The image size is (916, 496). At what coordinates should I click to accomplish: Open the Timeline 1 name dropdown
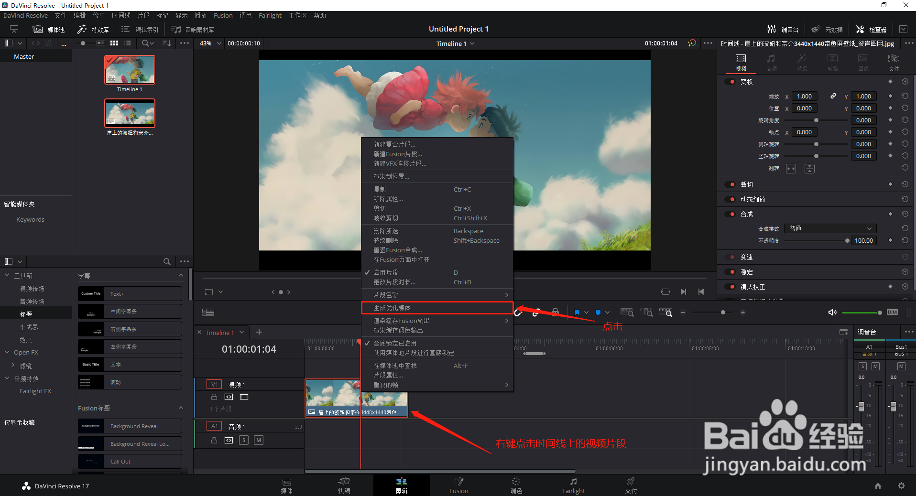click(455, 43)
